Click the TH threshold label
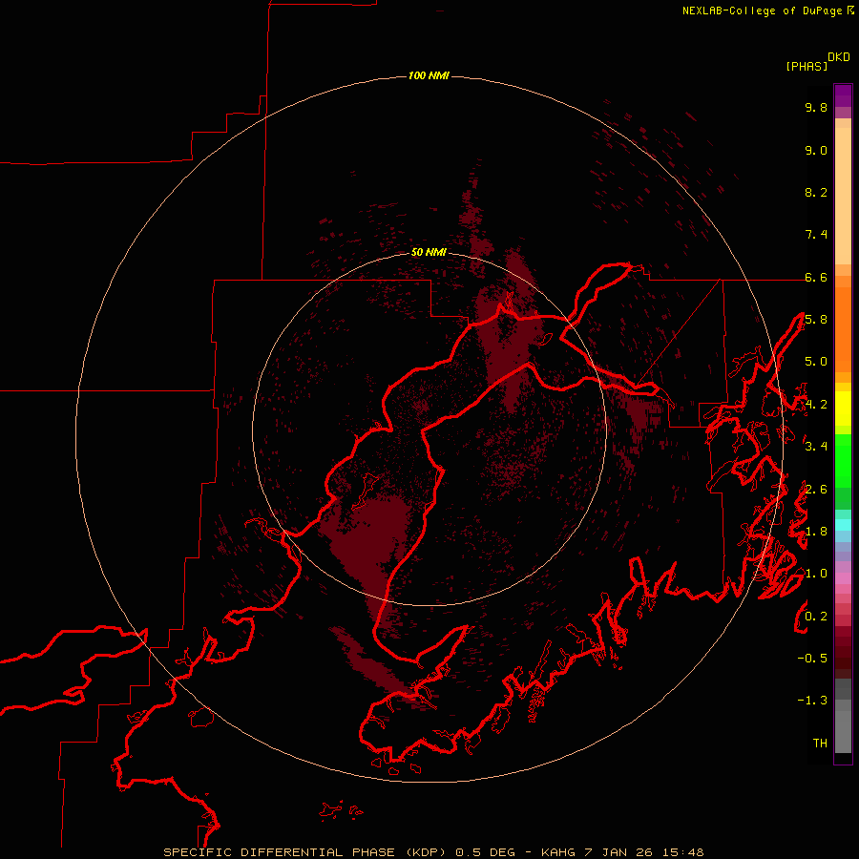859x859 pixels. [820, 743]
